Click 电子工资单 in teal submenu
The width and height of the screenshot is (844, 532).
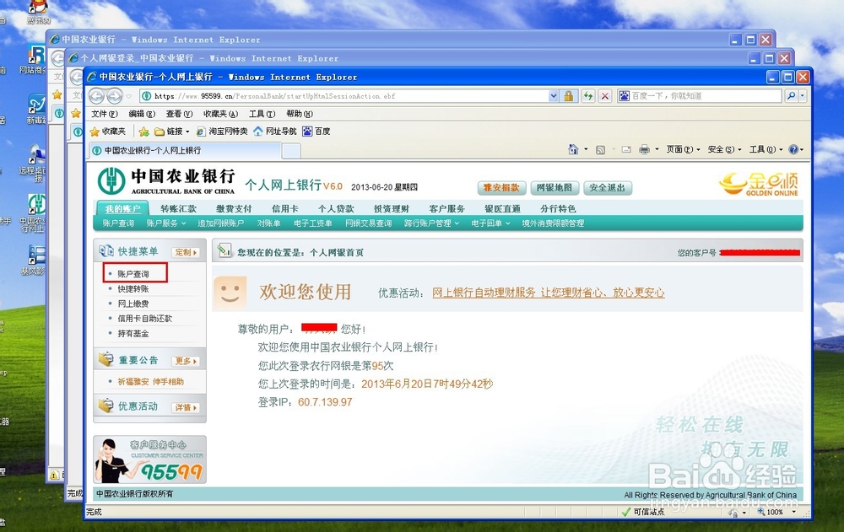click(313, 223)
